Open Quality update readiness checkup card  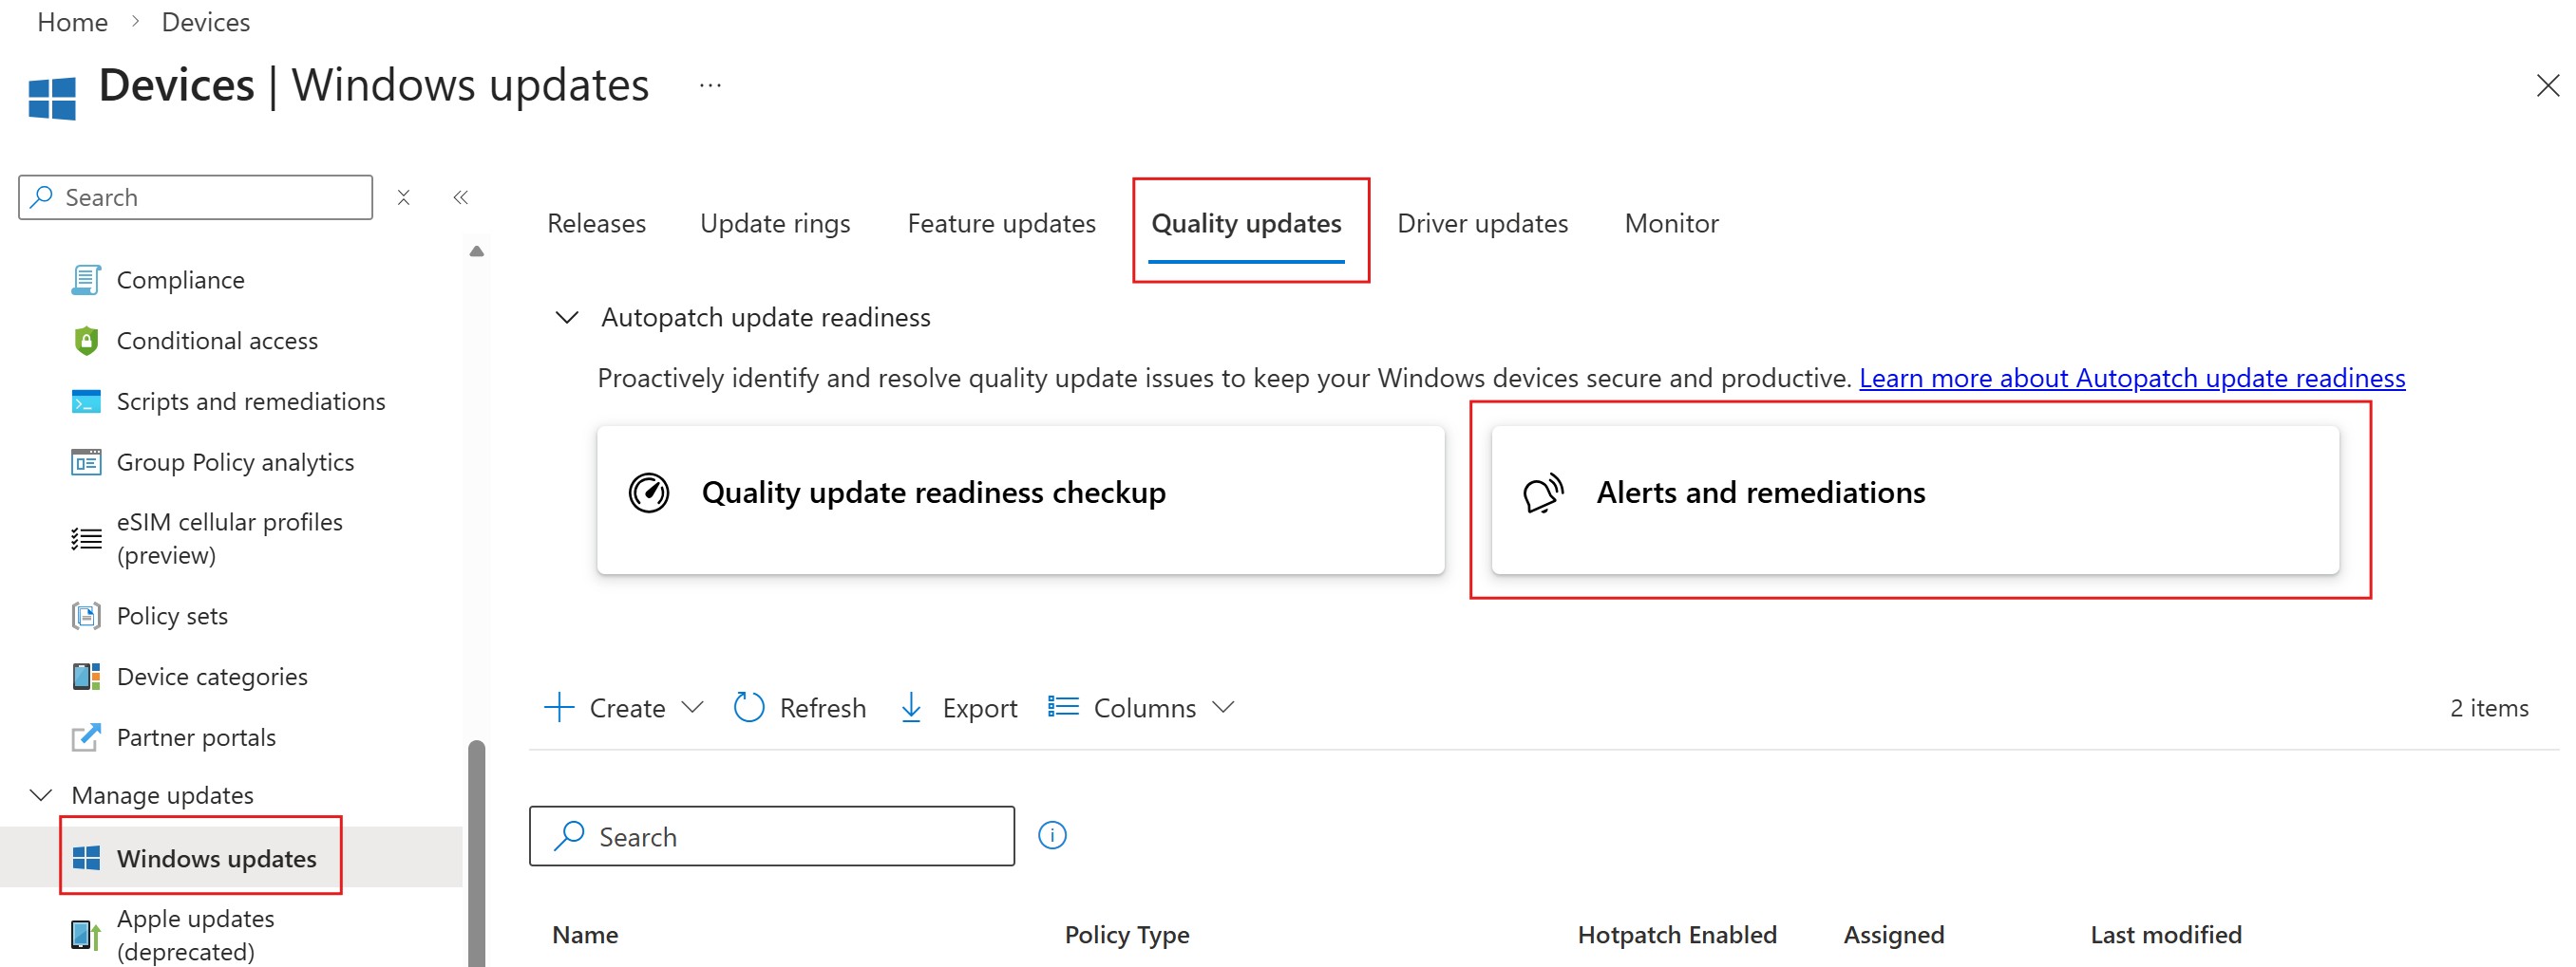pyautogui.click(x=1020, y=499)
